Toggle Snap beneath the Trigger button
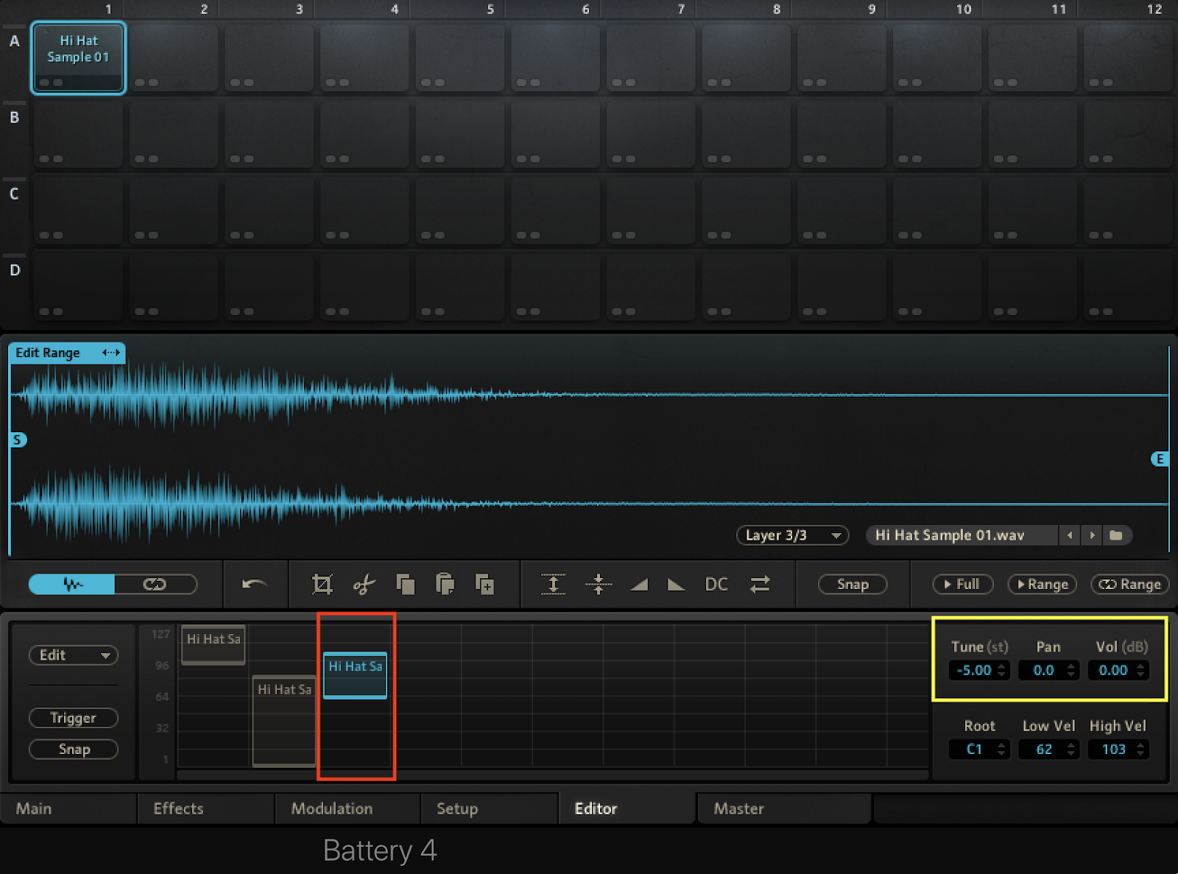This screenshot has height=874, width=1178. point(74,749)
